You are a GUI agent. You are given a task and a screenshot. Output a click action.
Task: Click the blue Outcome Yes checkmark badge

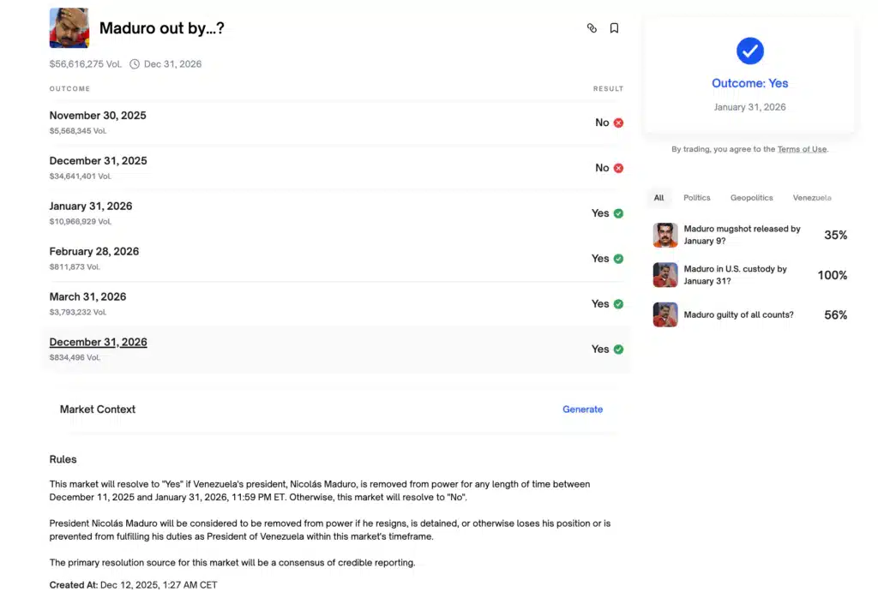(x=749, y=51)
